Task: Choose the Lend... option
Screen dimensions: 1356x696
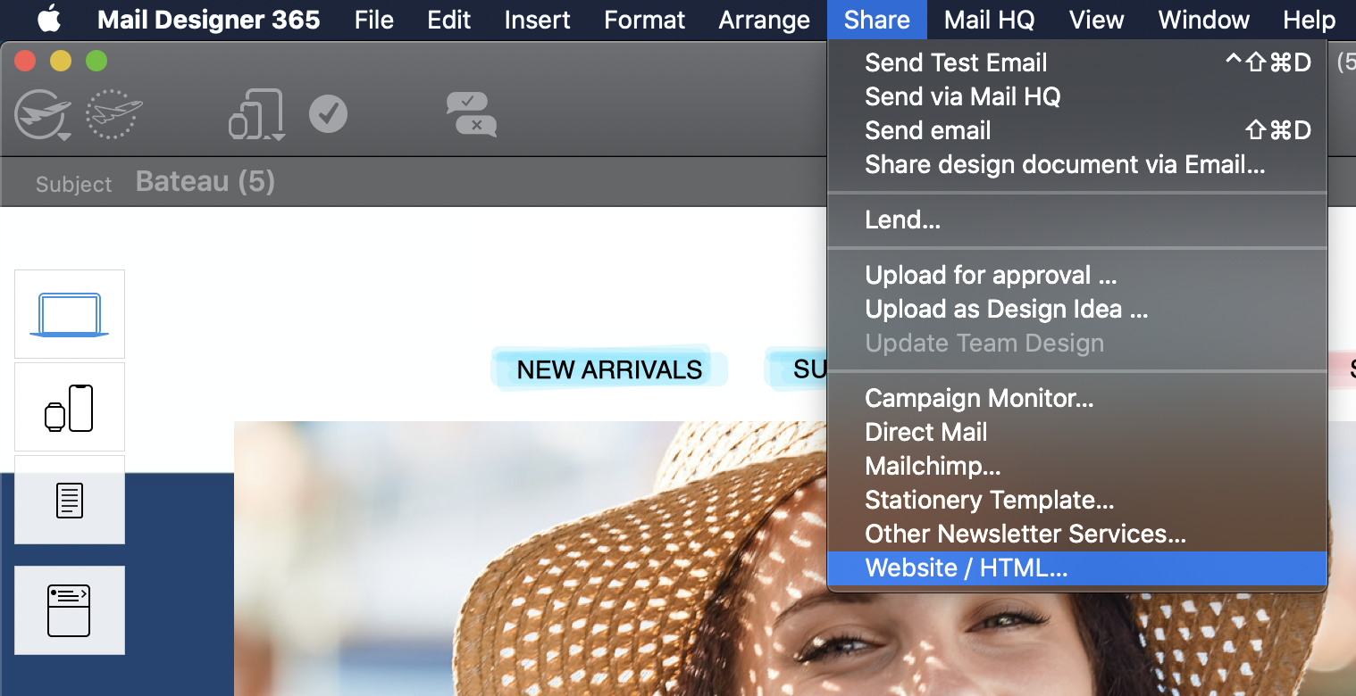Action: [1077, 220]
